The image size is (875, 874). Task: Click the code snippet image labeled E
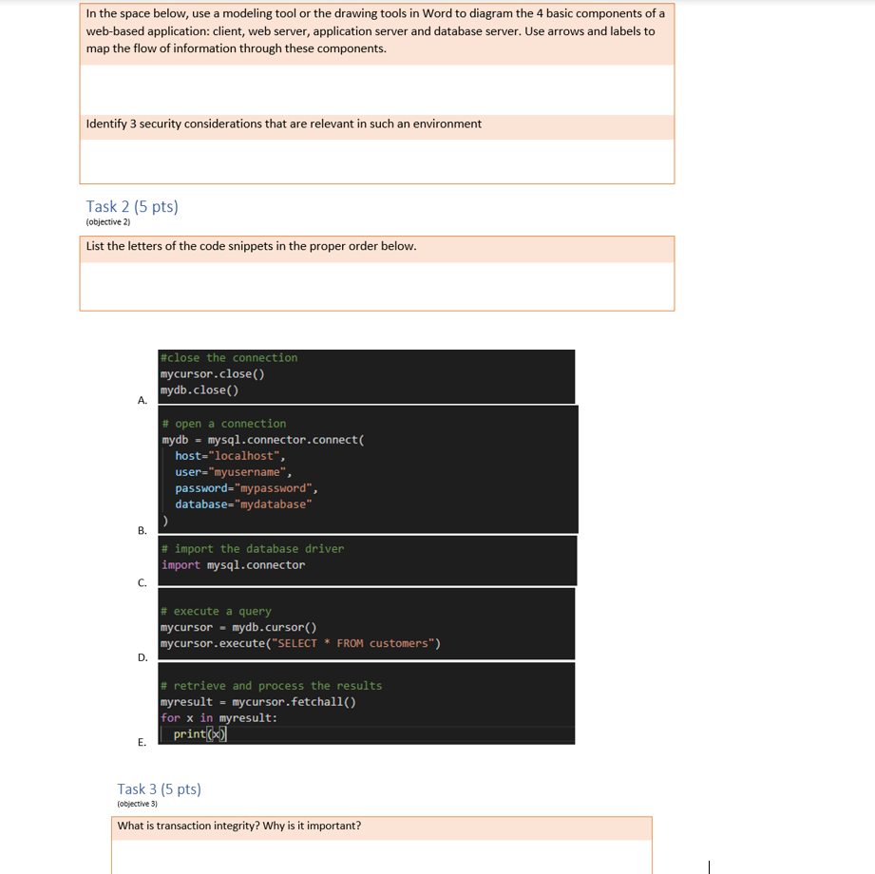[366, 703]
